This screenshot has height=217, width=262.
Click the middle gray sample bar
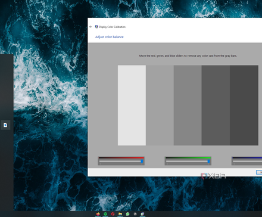pos(188,106)
